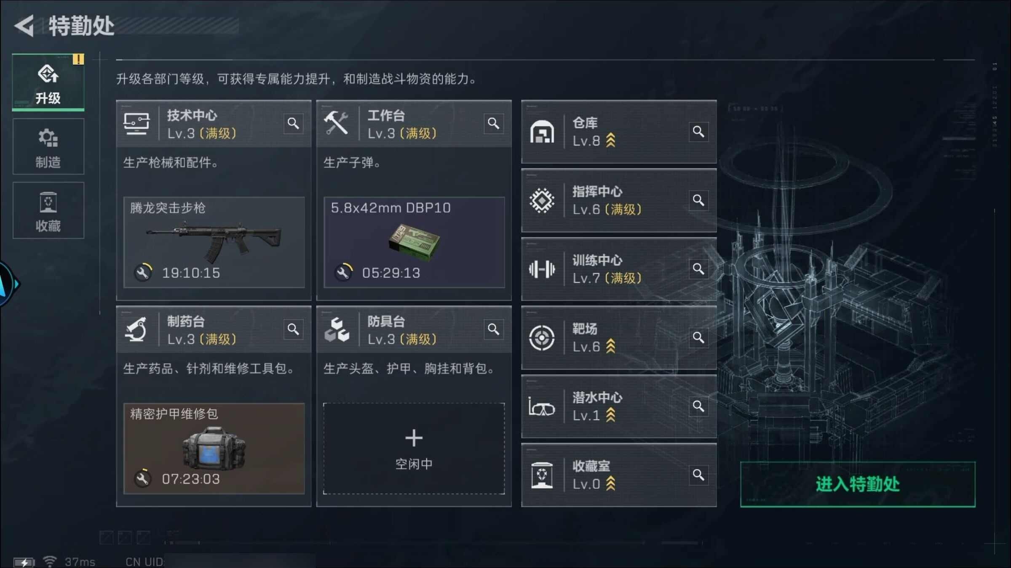Switch to the 制造 tab
This screenshot has height=568, width=1011.
coord(48,146)
